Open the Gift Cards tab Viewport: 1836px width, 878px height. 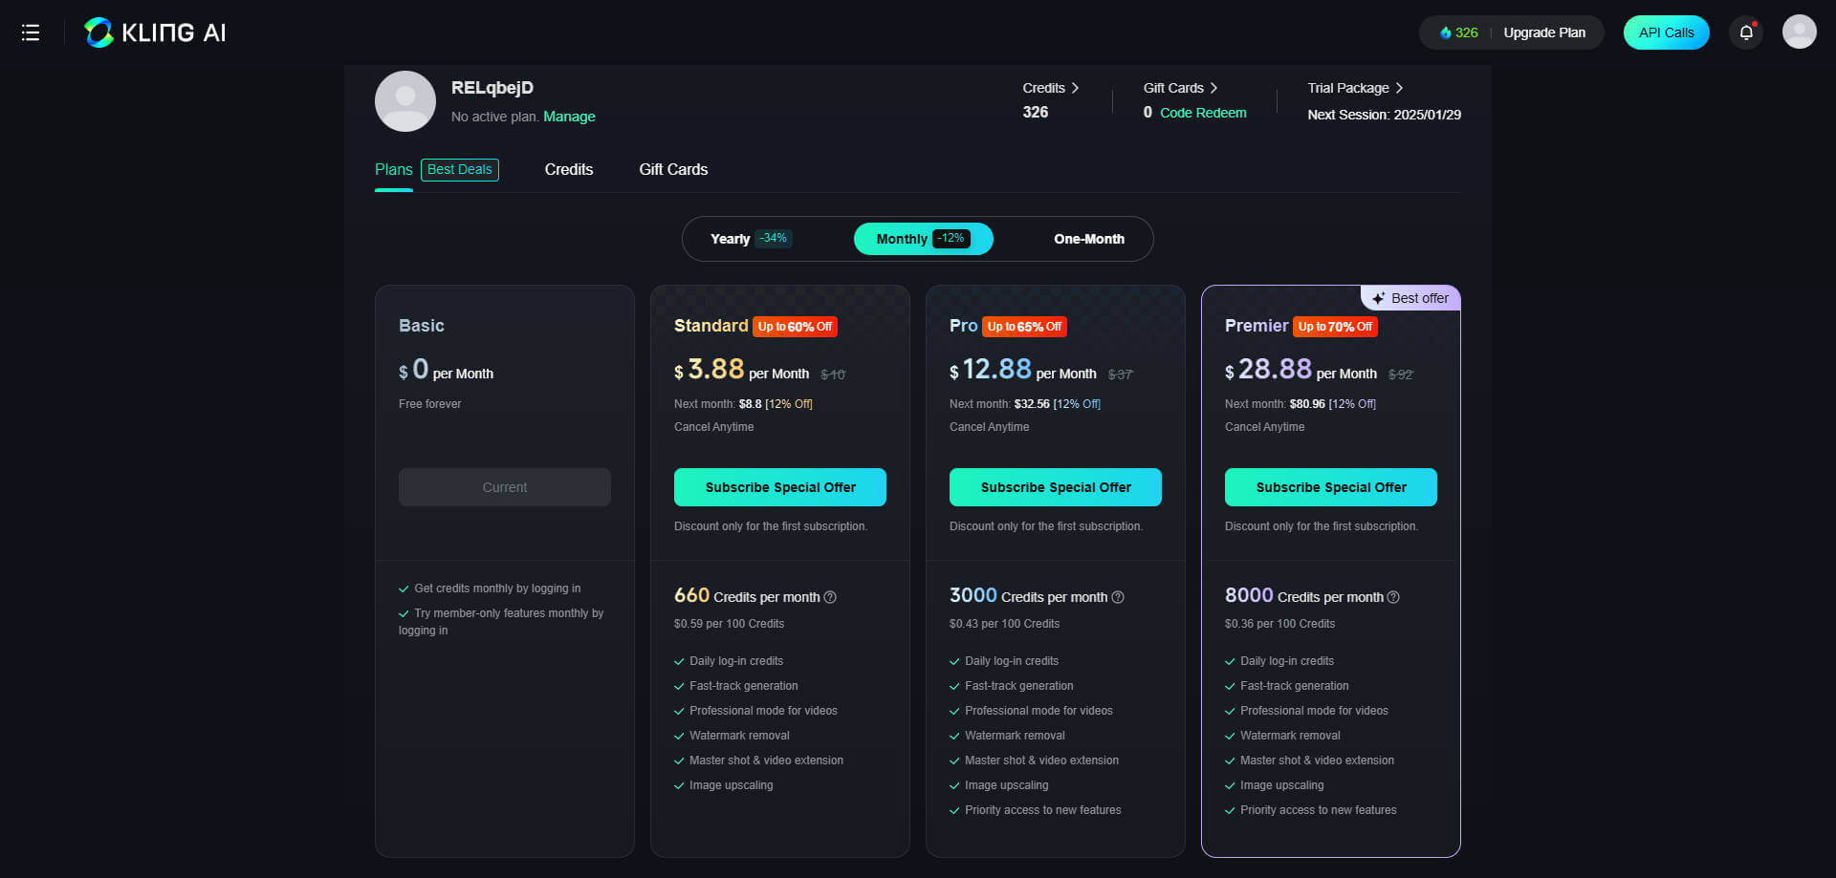[x=673, y=170]
